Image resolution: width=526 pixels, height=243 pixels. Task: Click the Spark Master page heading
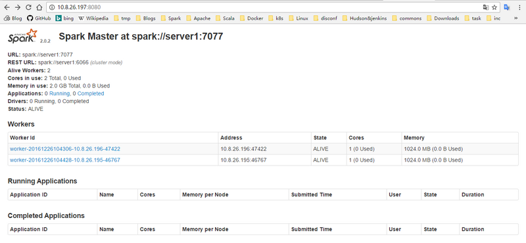coord(141,37)
